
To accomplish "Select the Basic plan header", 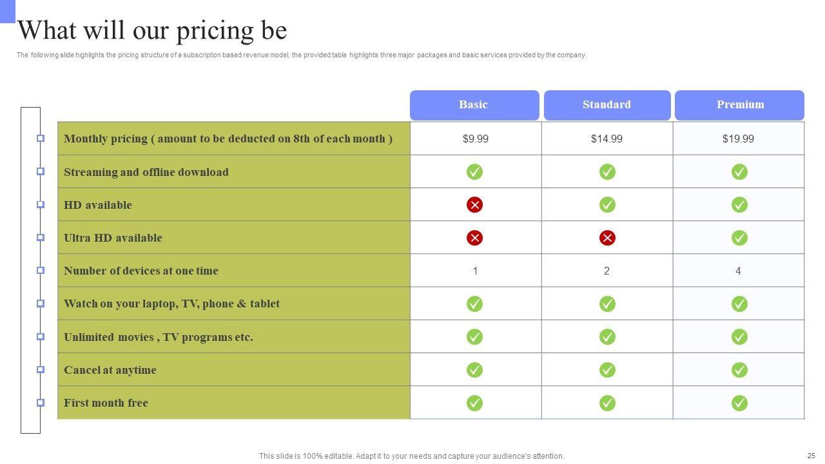I will click(x=474, y=105).
